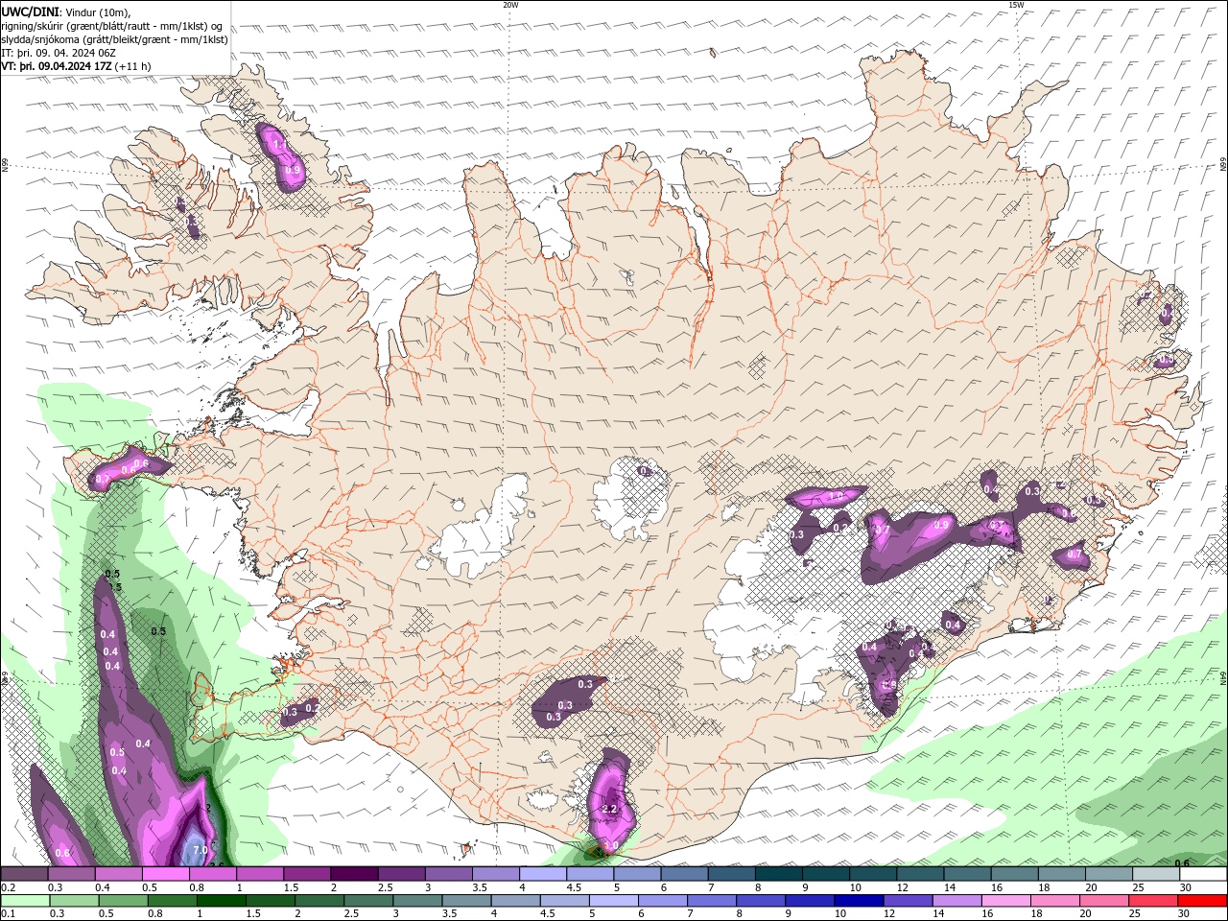Screen dimensions: 1228x921
Task: Click the '0.4' label on the snow scale
Action: (102, 887)
